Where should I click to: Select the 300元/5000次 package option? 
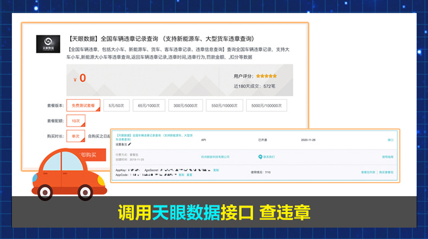tap(185, 106)
